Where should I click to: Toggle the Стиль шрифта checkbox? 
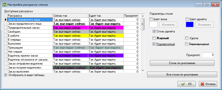(154, 31)
